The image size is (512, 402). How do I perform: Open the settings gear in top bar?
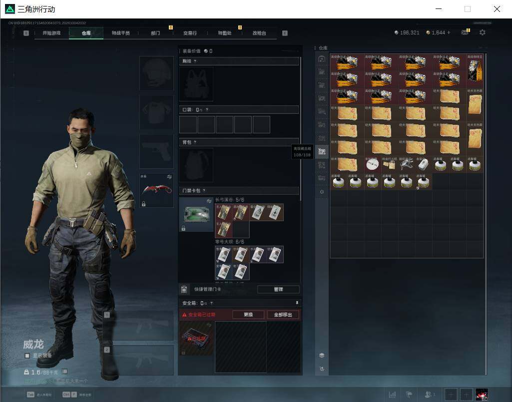click(x=483, y=32)
